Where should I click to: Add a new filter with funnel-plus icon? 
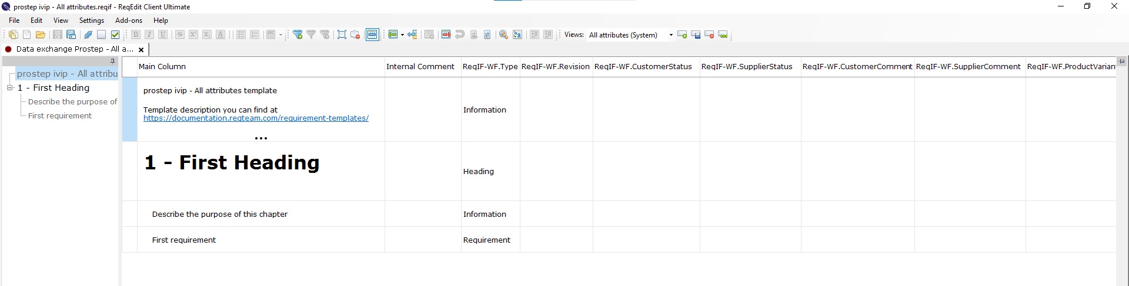coord(298,35)
